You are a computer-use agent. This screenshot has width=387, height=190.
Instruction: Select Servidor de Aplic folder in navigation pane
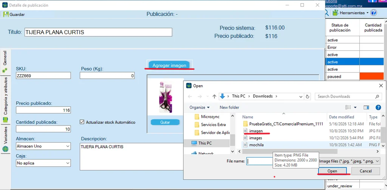coord(212,133)
